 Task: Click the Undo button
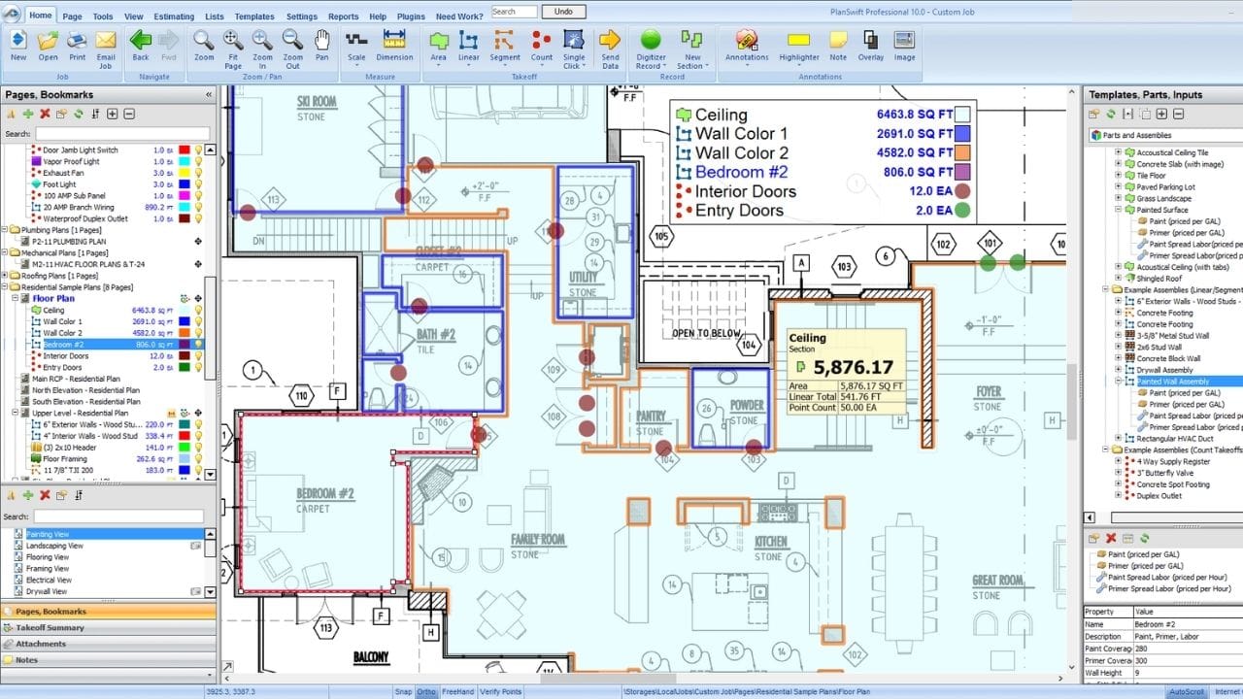564,11
